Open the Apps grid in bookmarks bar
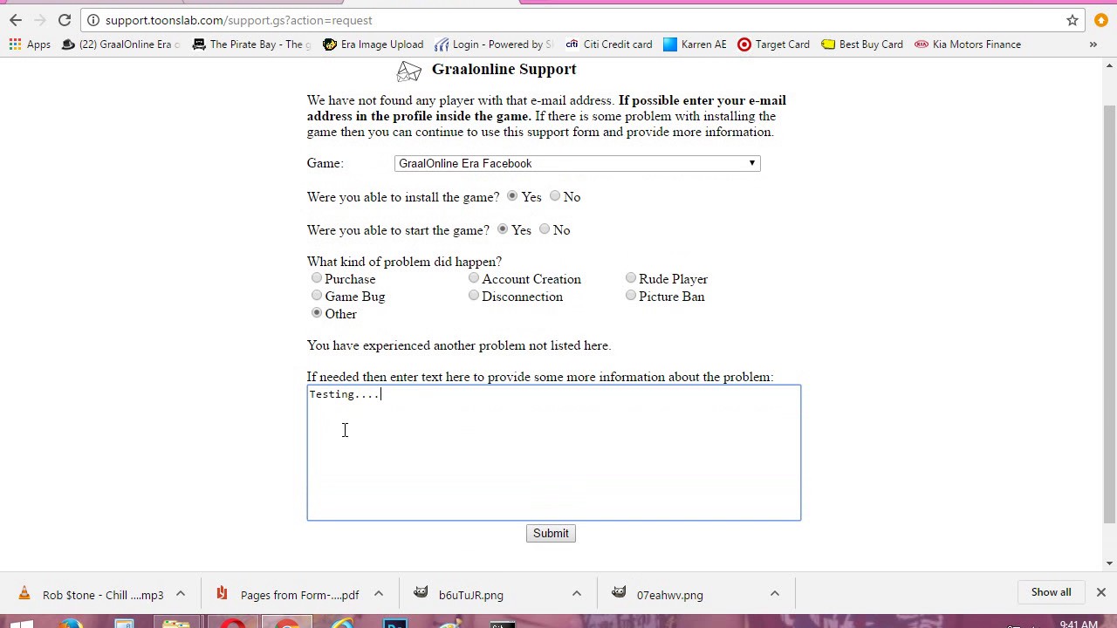Image resolution: width=1117 pixels, height=628 pixels. click(30, 44)
